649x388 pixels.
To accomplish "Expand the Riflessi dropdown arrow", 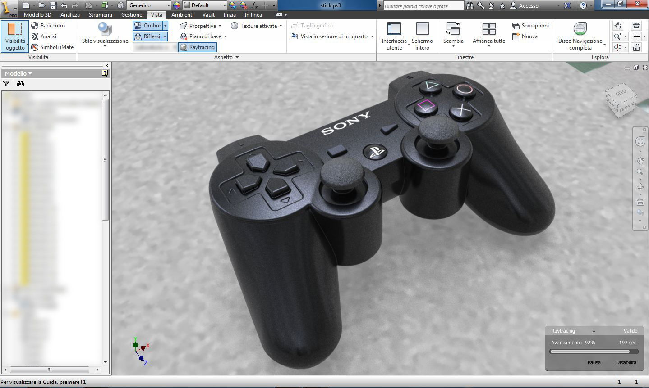I will pos(165,36).
